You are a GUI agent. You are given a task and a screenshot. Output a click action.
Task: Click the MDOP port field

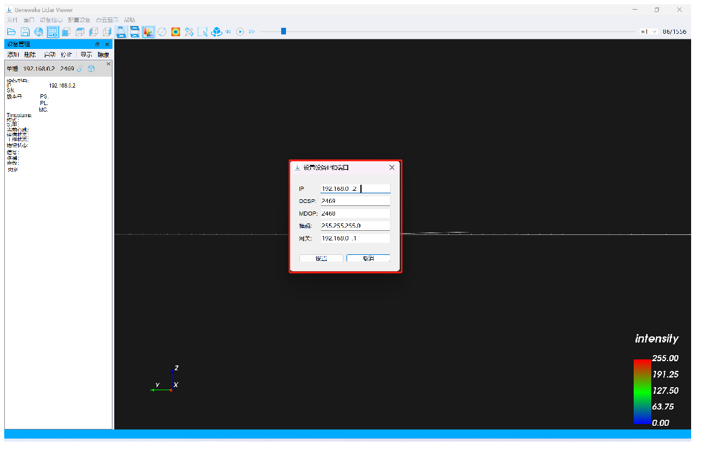[x=356, y=213]
